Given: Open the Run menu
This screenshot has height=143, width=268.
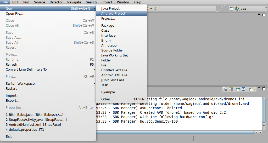Looking at the screenshot, I should [26, 2].
